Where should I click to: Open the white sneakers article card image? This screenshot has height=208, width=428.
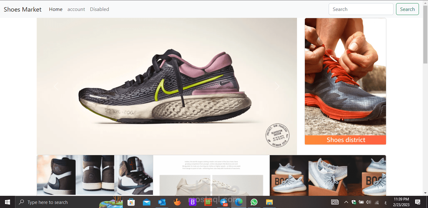click(x=211, y=175)
